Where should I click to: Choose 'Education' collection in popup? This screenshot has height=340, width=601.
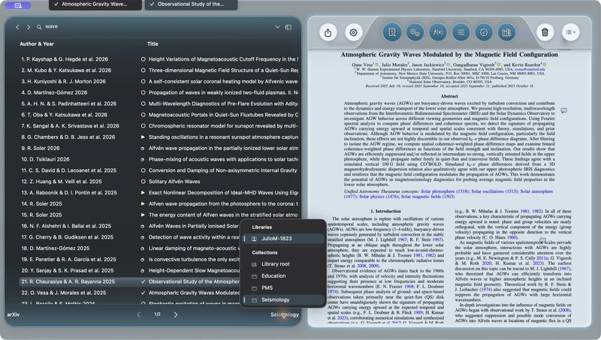(284, 276)
